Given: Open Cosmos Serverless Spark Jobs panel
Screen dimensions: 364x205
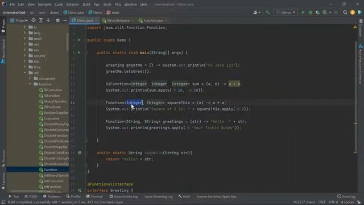Looking at the screenshot, I should [x=216, y=196].
